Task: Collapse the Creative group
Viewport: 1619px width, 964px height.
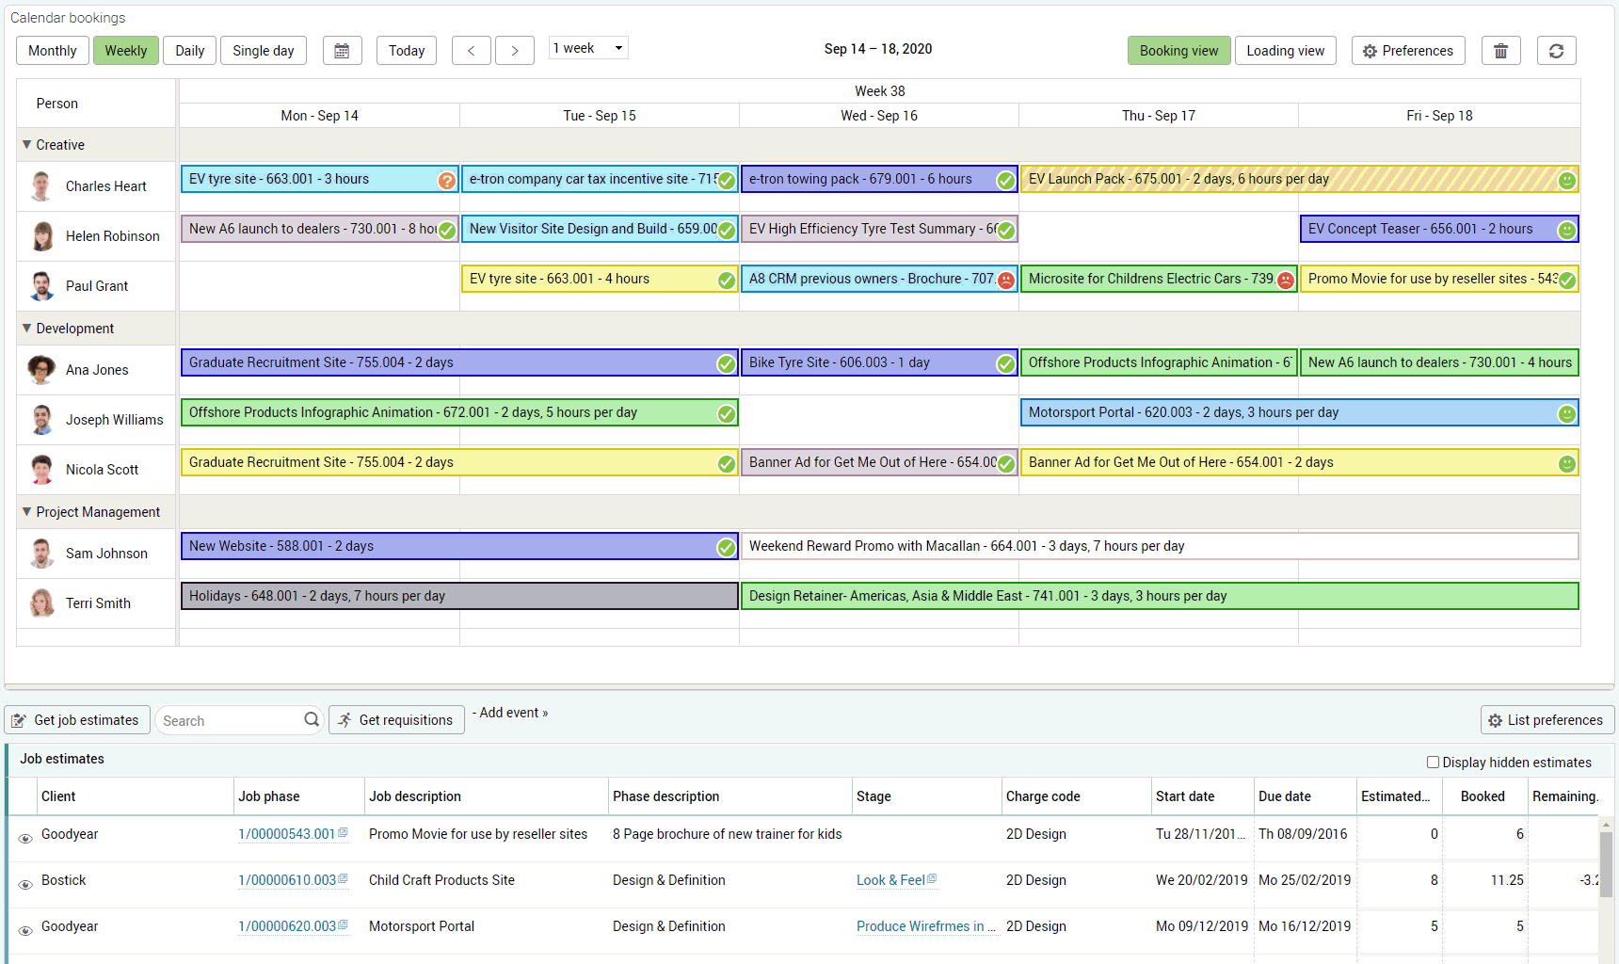Action: click(x=25, y=144)
